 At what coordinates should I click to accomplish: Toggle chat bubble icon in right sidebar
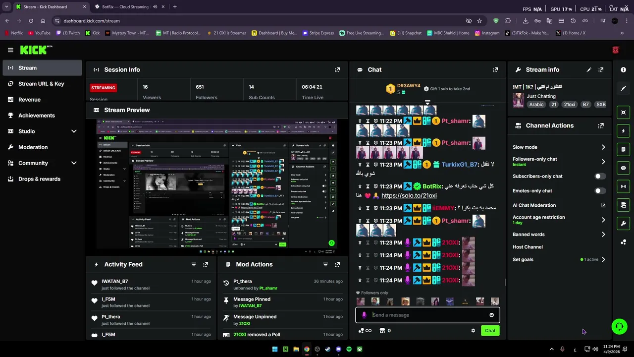tap(624, 168)
